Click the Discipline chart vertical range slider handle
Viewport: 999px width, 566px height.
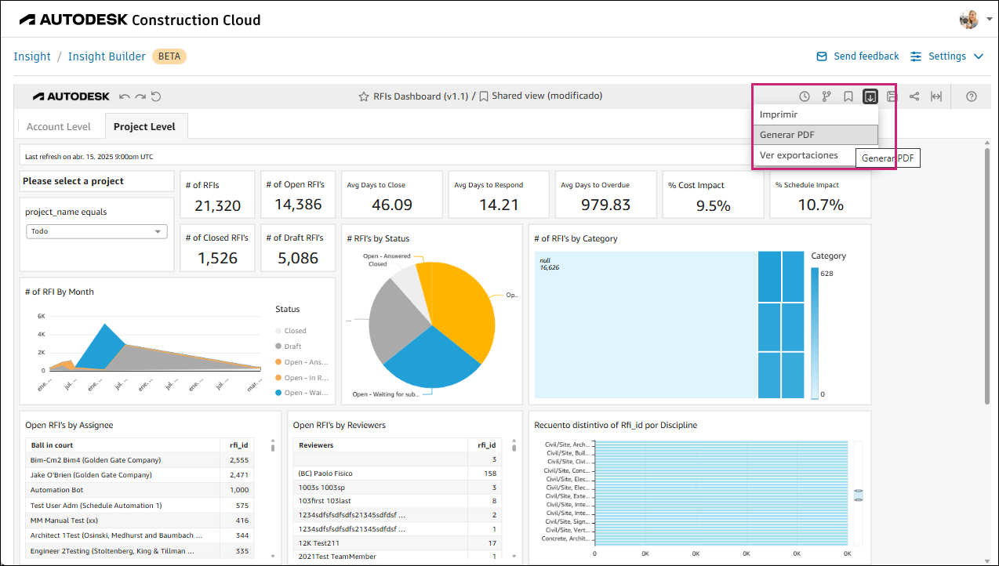(858, 495)
